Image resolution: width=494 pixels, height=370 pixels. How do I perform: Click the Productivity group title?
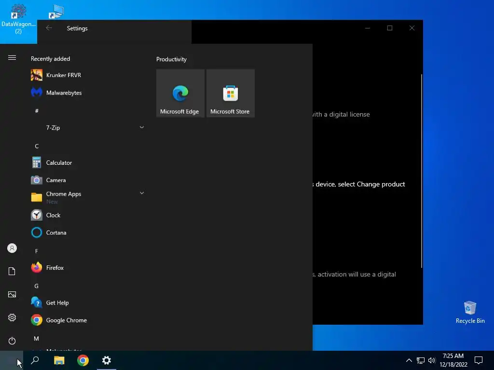[171, 59]
